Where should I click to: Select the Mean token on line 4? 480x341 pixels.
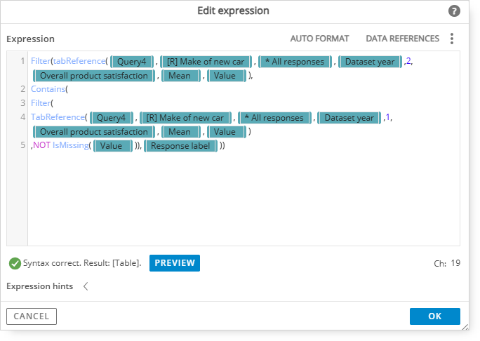(180, 132)
